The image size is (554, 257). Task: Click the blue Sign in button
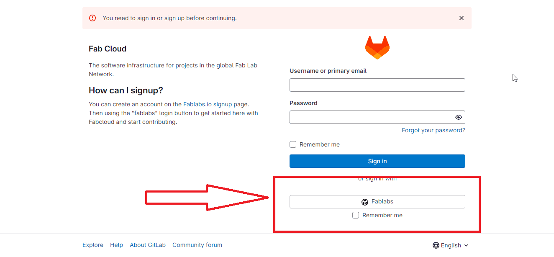point(377,161)
